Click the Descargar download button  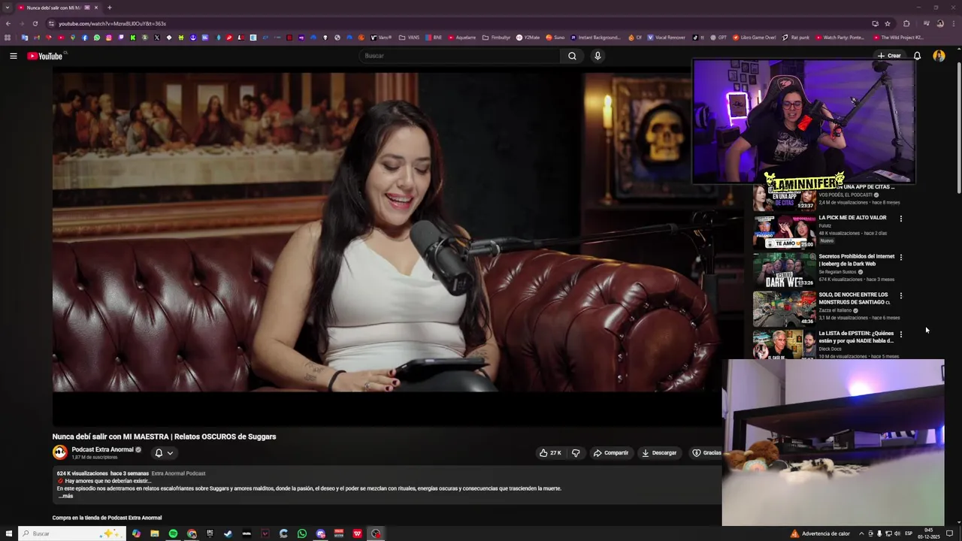click(x=659, y=452)
